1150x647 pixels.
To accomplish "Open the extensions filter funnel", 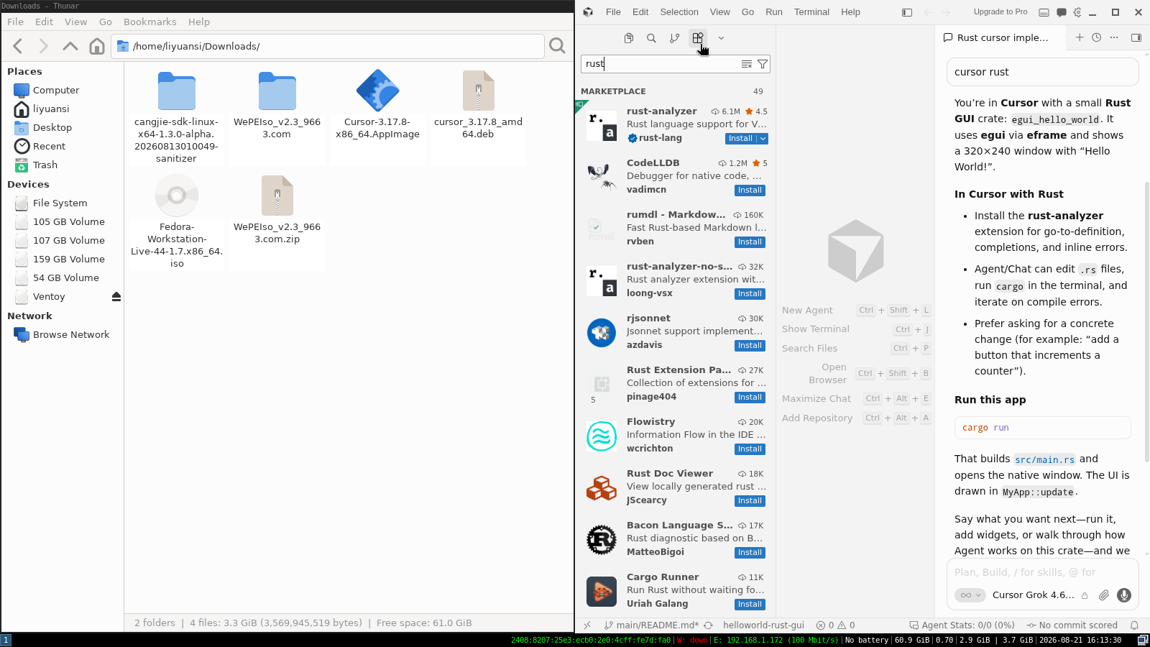I will pyautogui.click(x=763, y=64).
